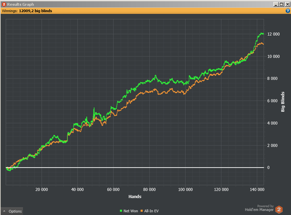Click the 60 000 hands axis label
The width and height of the screenshot is (291, 215).
(113, 190)
